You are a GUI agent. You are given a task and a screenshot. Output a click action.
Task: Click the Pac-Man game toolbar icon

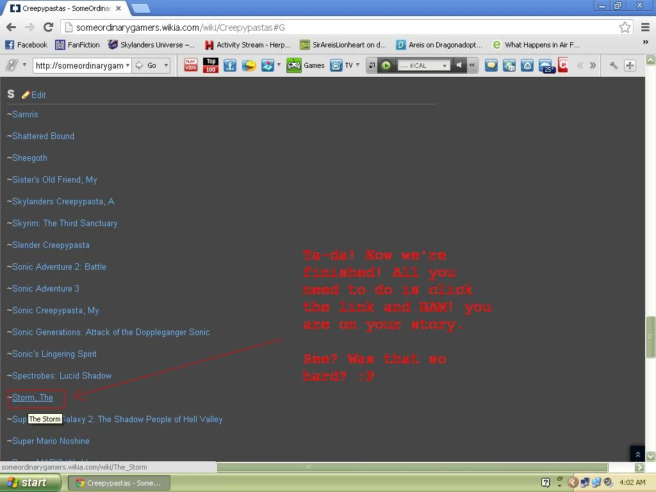[x=249, y=65]
